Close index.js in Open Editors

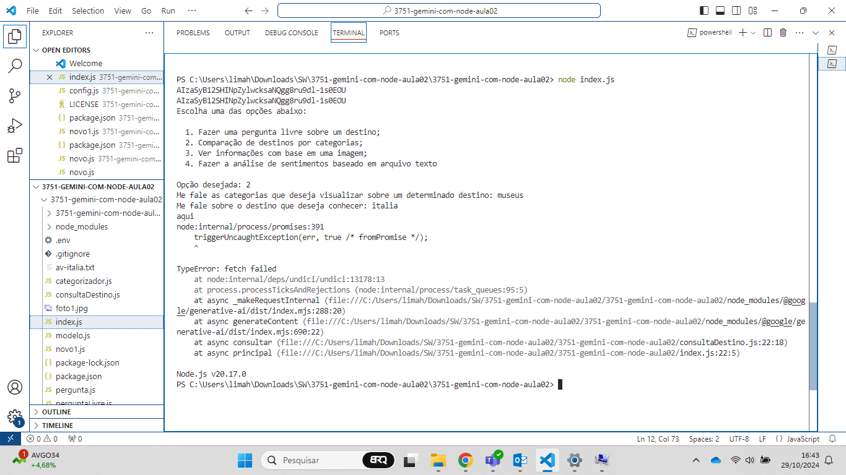tap(50, 77)
